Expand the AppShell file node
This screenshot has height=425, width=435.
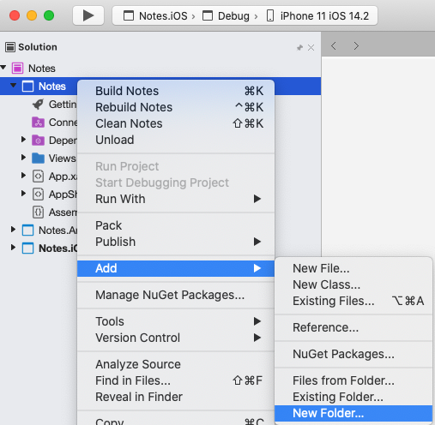(x=23, y=194)
